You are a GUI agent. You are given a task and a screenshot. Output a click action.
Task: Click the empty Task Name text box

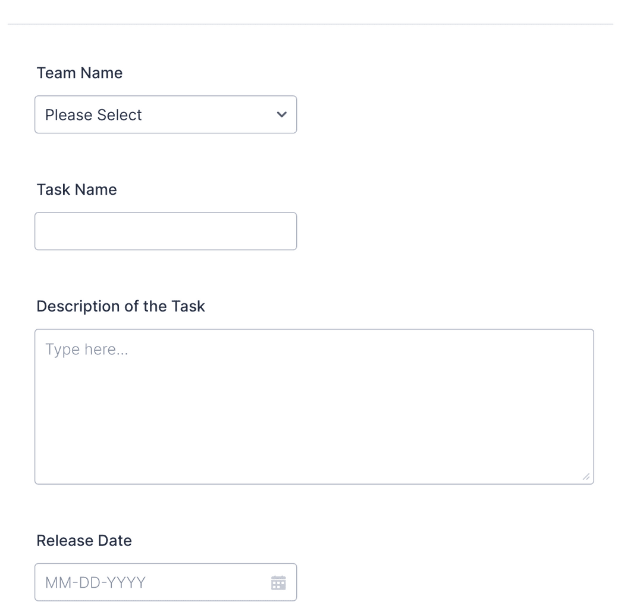pyautogui.click(x=166, y=231)
